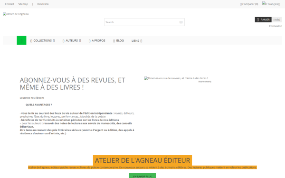Viewport: 285px width, 178px height.
Task: Open the Liens menu
Action: coord(137,41)
